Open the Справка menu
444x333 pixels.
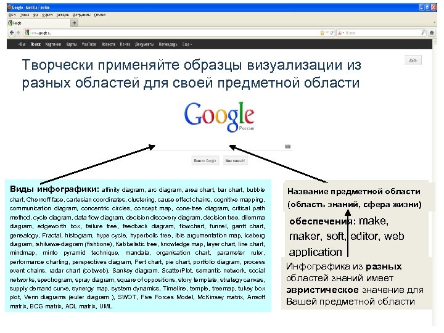(x=100, y=15)
